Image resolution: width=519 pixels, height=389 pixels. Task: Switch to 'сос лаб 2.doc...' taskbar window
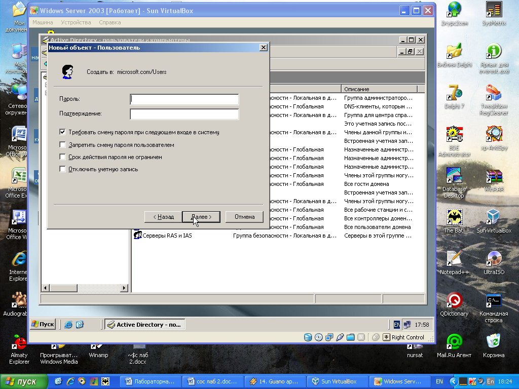coord(212,381)
